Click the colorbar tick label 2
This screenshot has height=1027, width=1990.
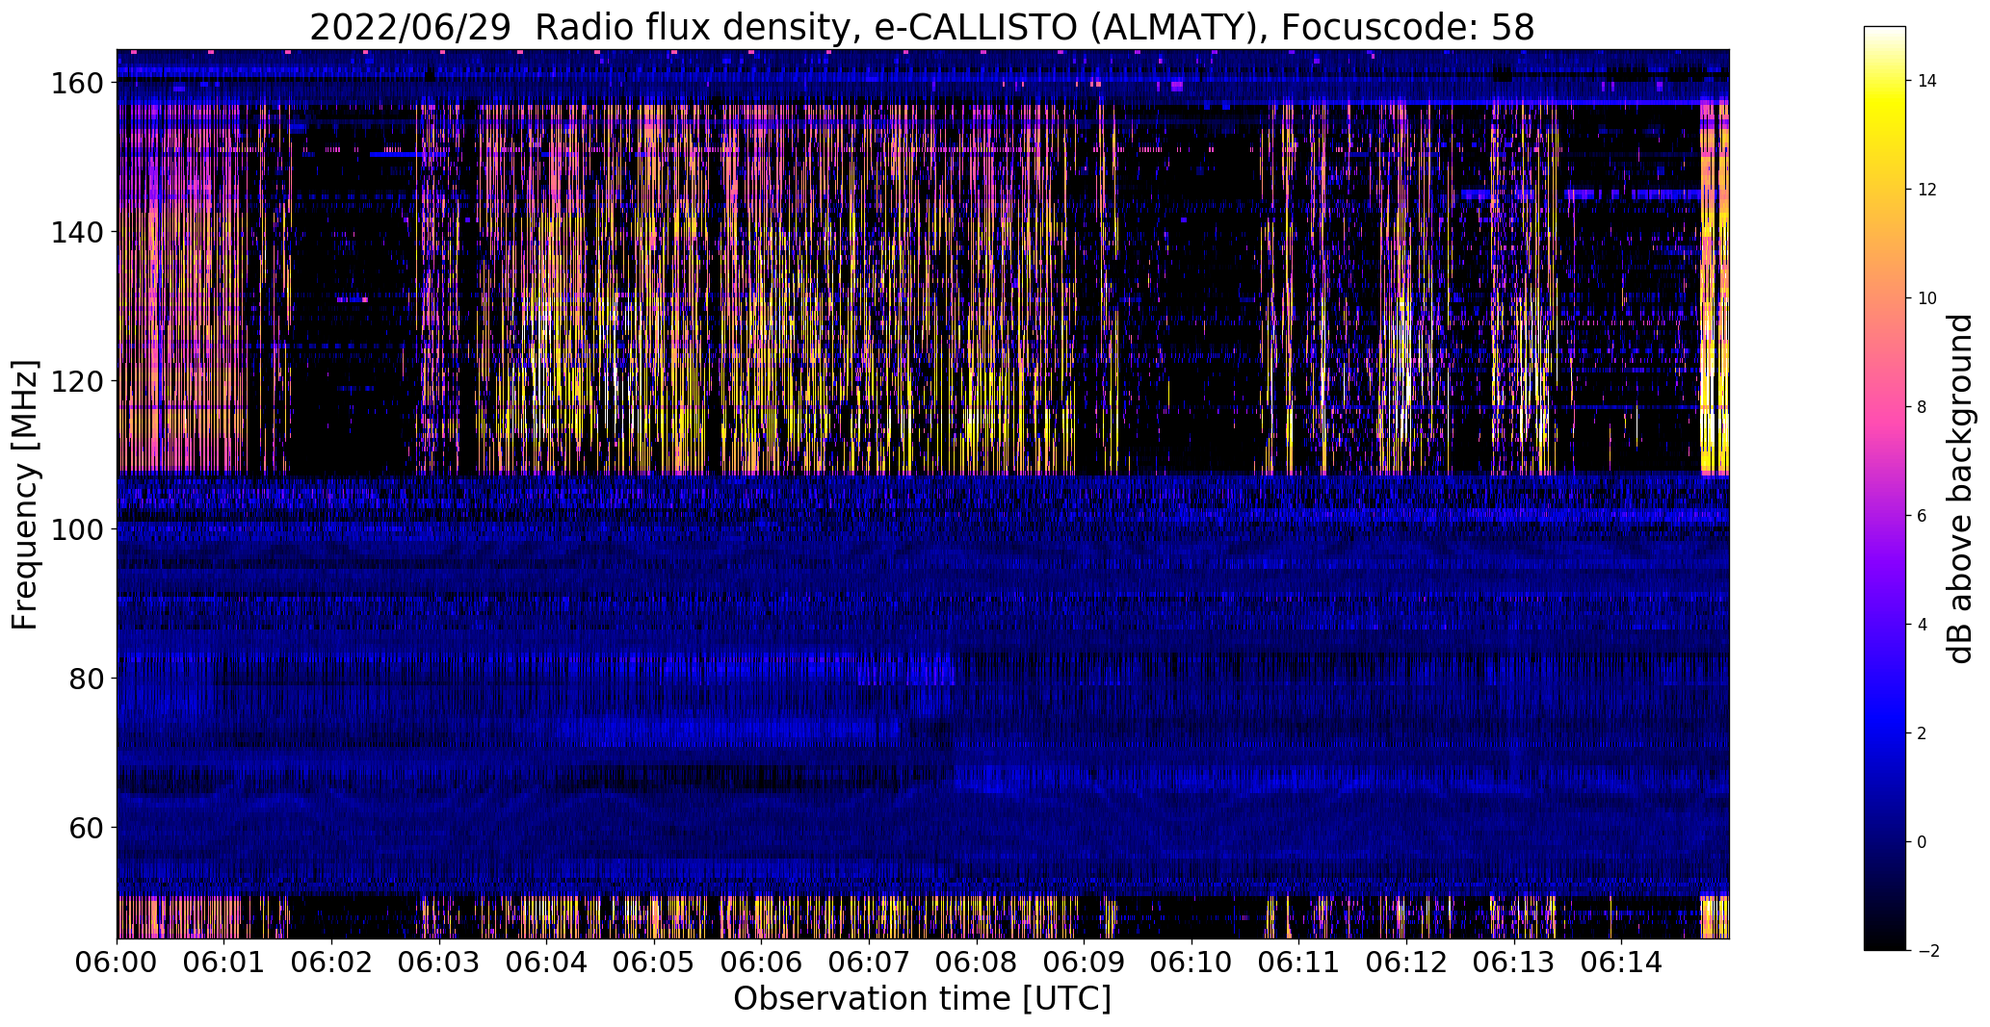coord(1923,733)
